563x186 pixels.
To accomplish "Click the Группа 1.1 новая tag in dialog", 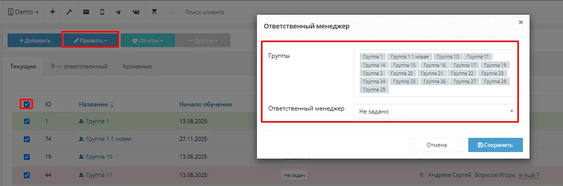I will pos(409,57).
